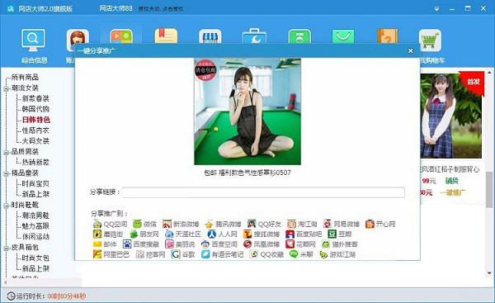This screenshot has width=495, height=303.
Task: Collapse the 时尚鞋靴 tree node
Action: pyautogui.click(x=6, y=206)
